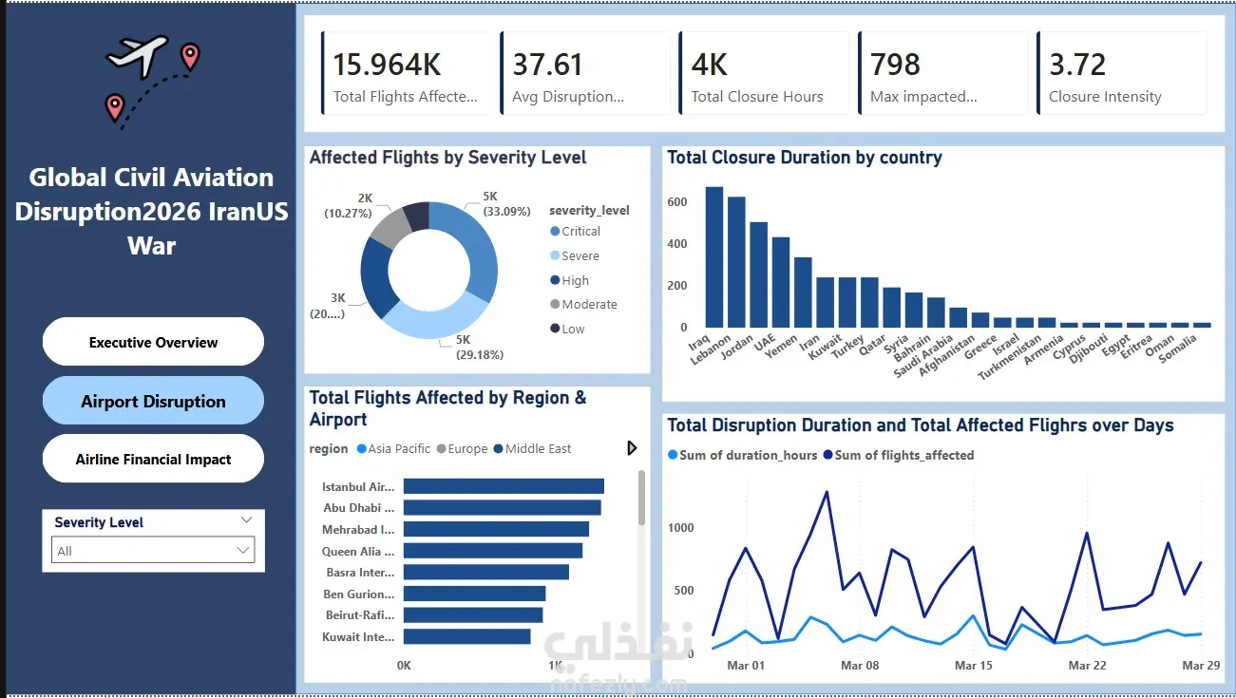Click the Low severity legend marker

pos(555,329)
